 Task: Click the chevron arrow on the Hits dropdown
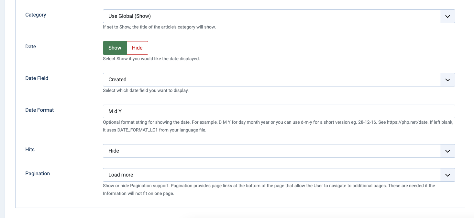pyautogui.click(x=447, y=151)
